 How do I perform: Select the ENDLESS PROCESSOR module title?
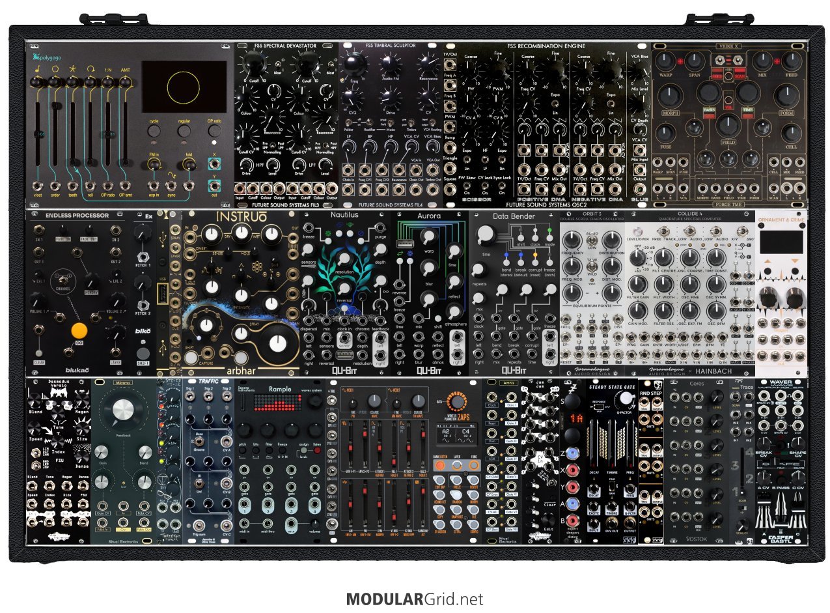click(76, 216)
